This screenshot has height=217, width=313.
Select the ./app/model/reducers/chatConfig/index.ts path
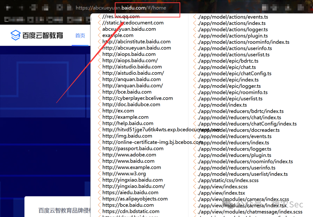247,124
